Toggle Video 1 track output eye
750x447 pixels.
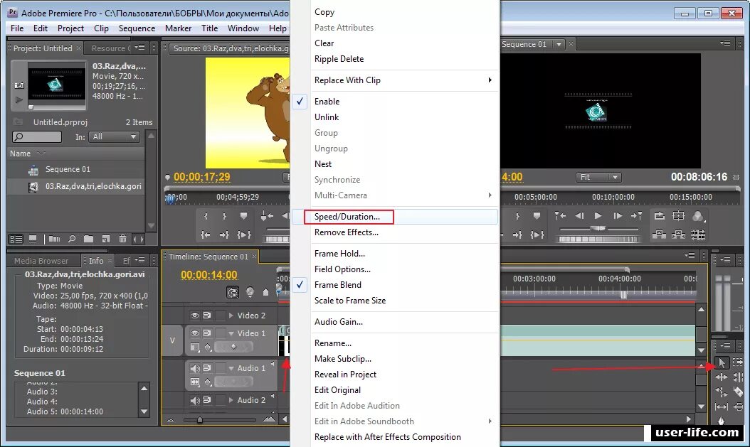[x=195, y=333]
